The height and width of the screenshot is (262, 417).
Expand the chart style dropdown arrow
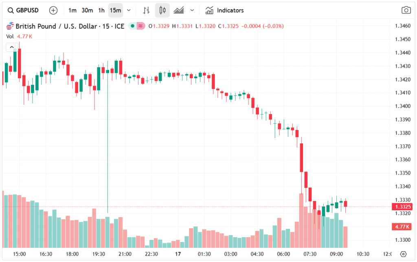click(192, 10)
